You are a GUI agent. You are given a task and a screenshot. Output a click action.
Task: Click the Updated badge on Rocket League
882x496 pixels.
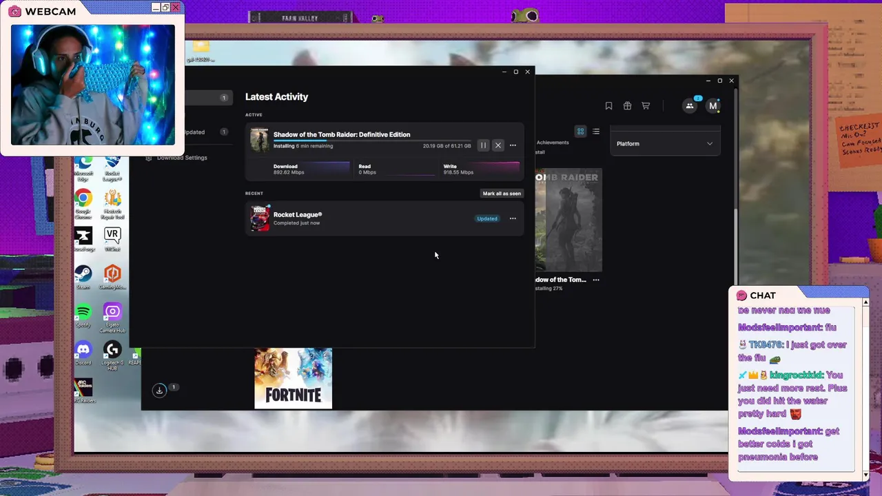487,218
